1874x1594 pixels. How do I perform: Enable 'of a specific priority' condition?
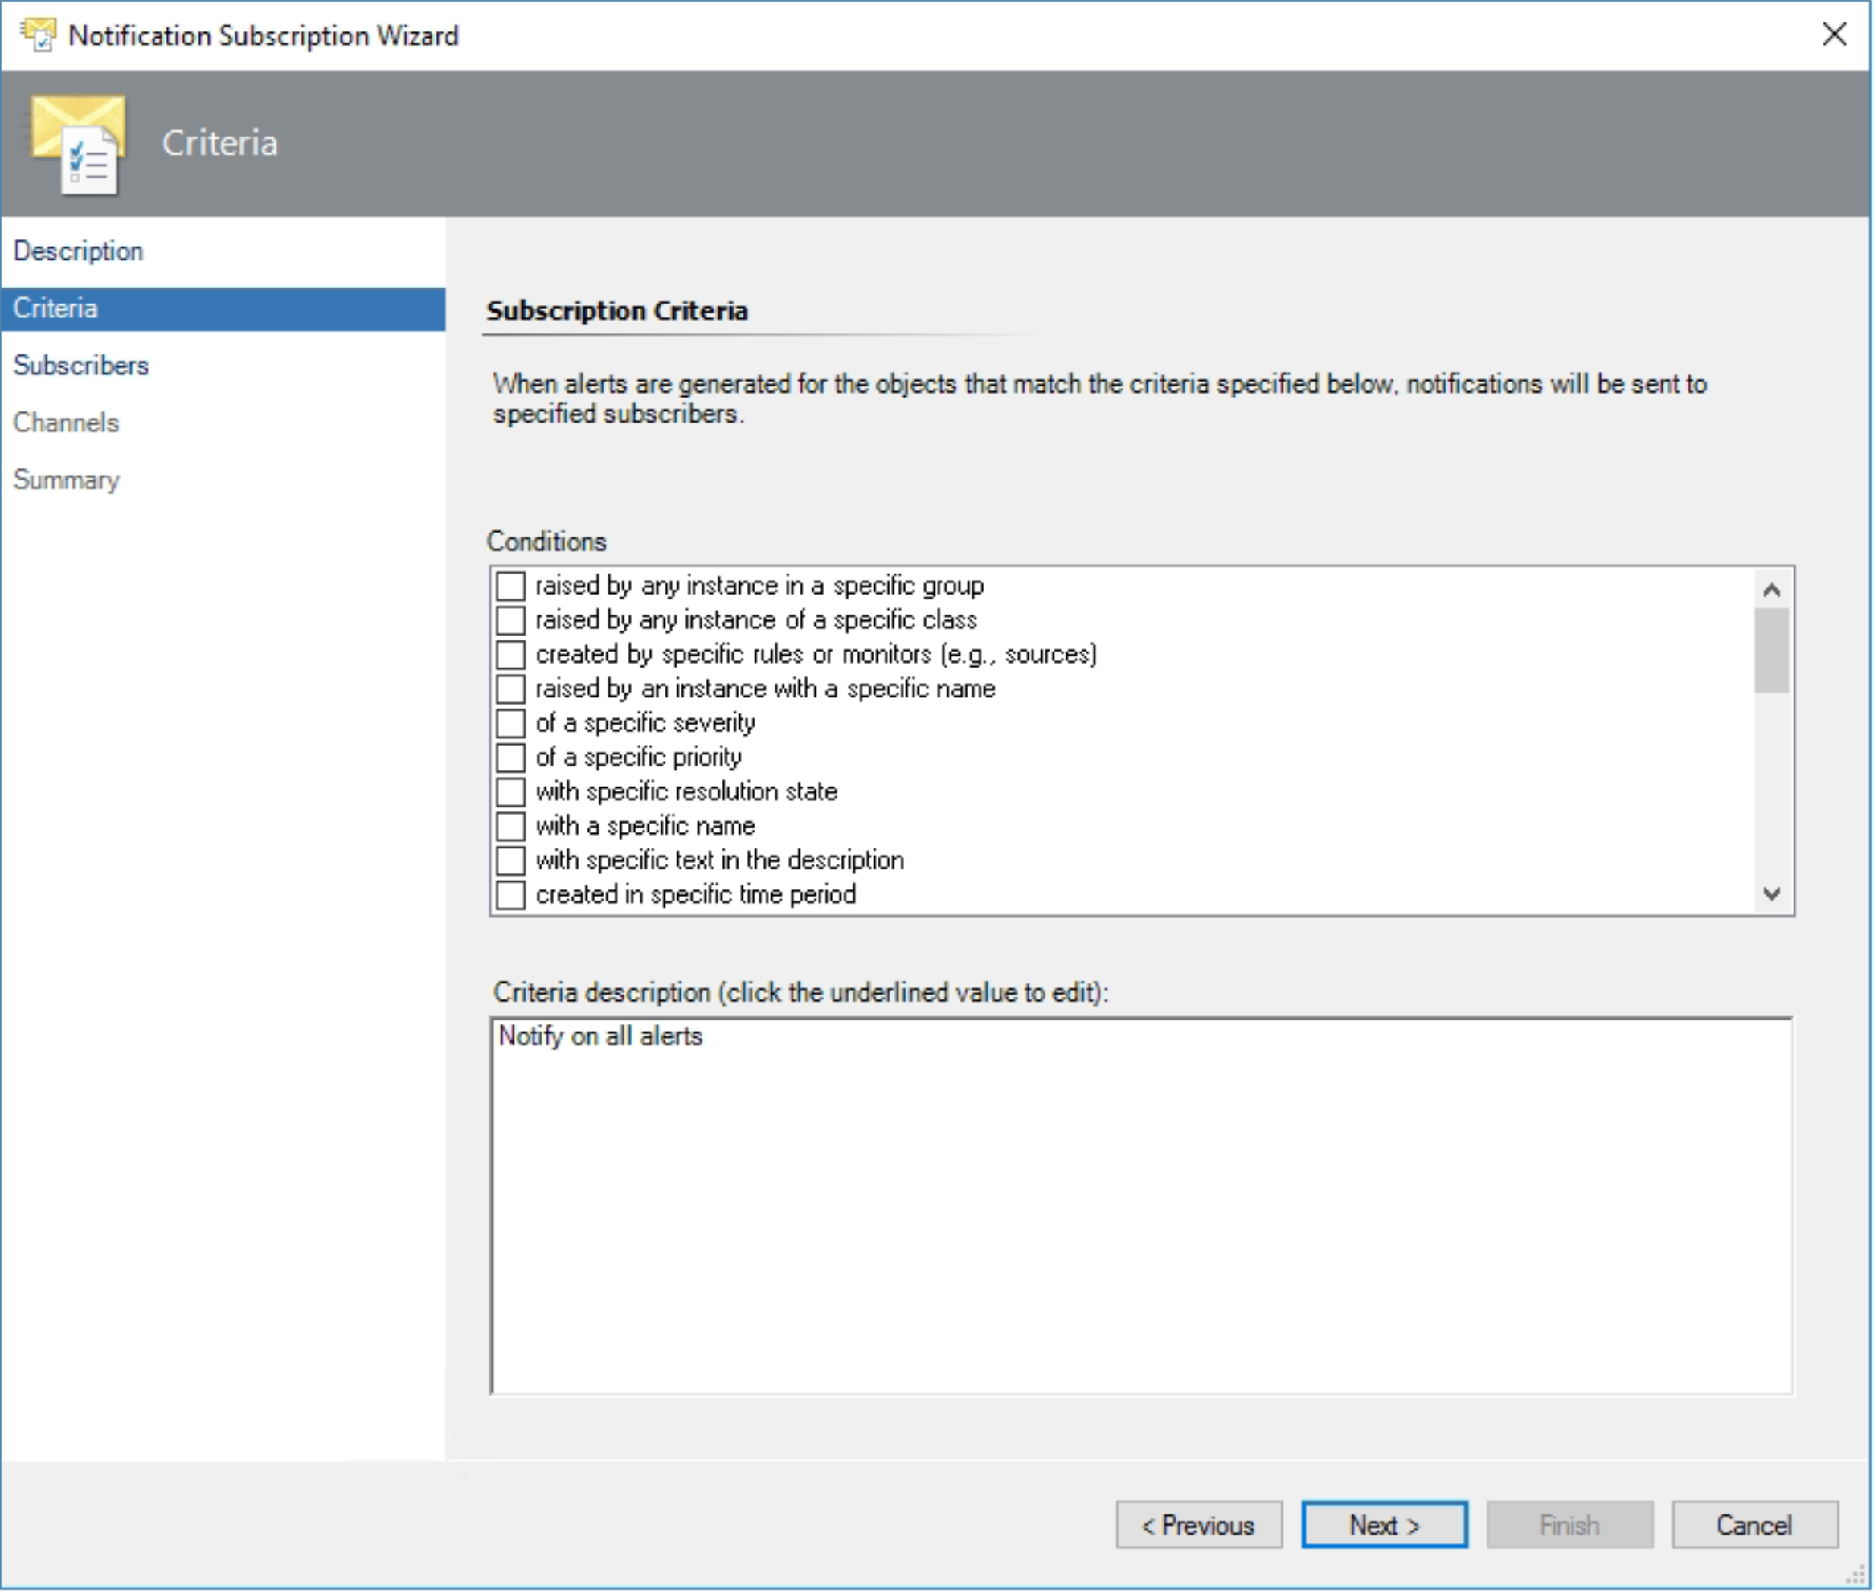[x=509, y=758]
